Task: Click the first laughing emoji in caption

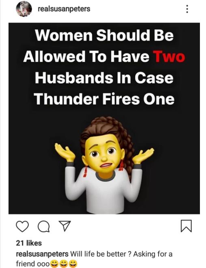Action: (54, 264)
